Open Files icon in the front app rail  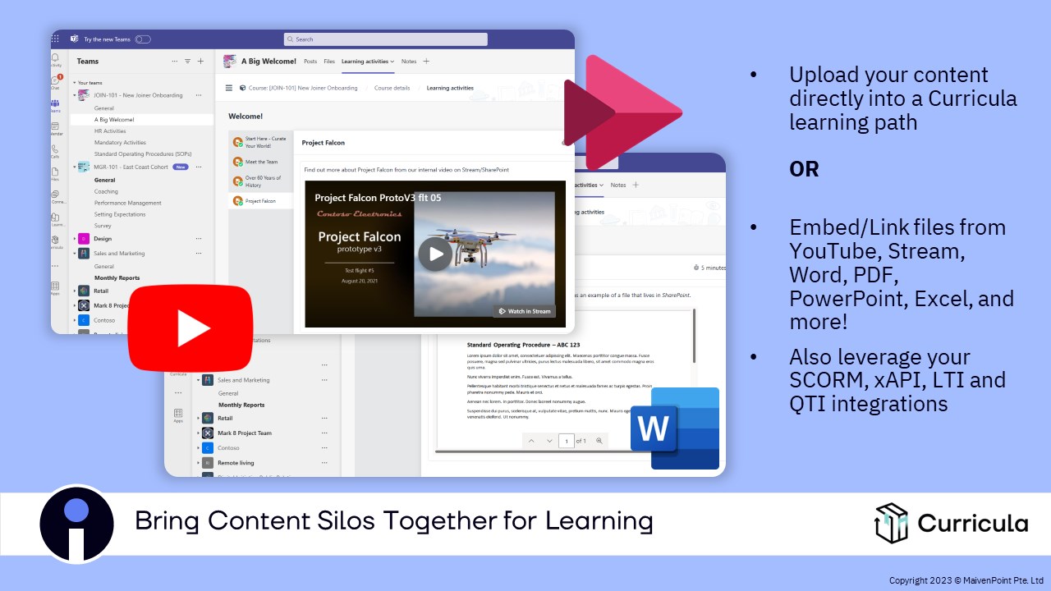56,174
